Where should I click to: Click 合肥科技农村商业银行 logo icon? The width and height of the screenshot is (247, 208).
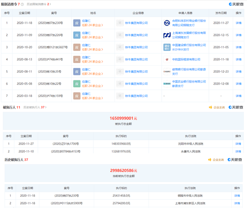167,23
